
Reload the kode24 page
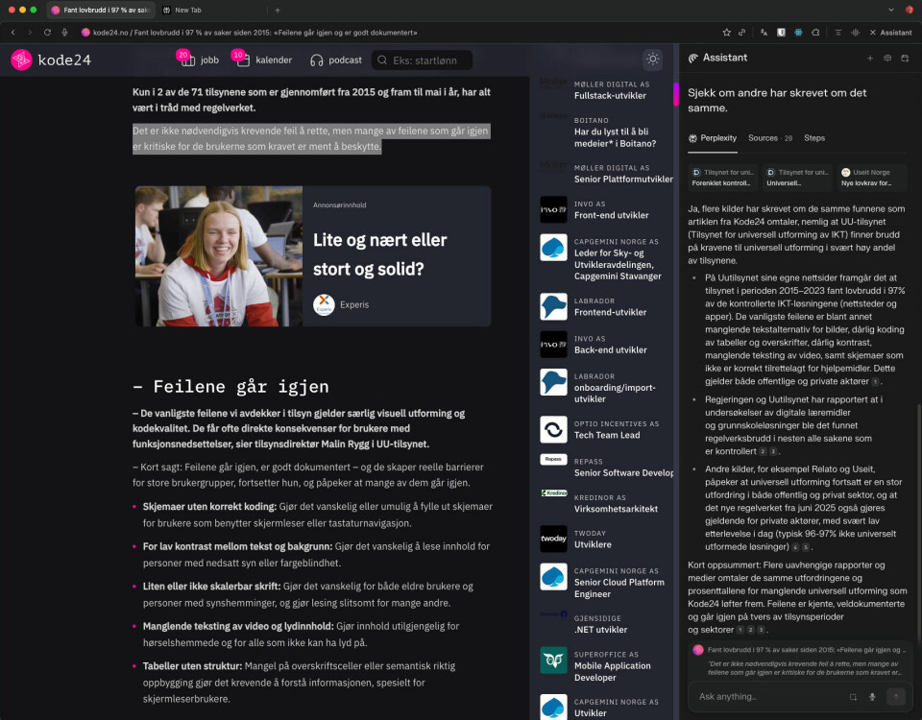tap(47, 33)
